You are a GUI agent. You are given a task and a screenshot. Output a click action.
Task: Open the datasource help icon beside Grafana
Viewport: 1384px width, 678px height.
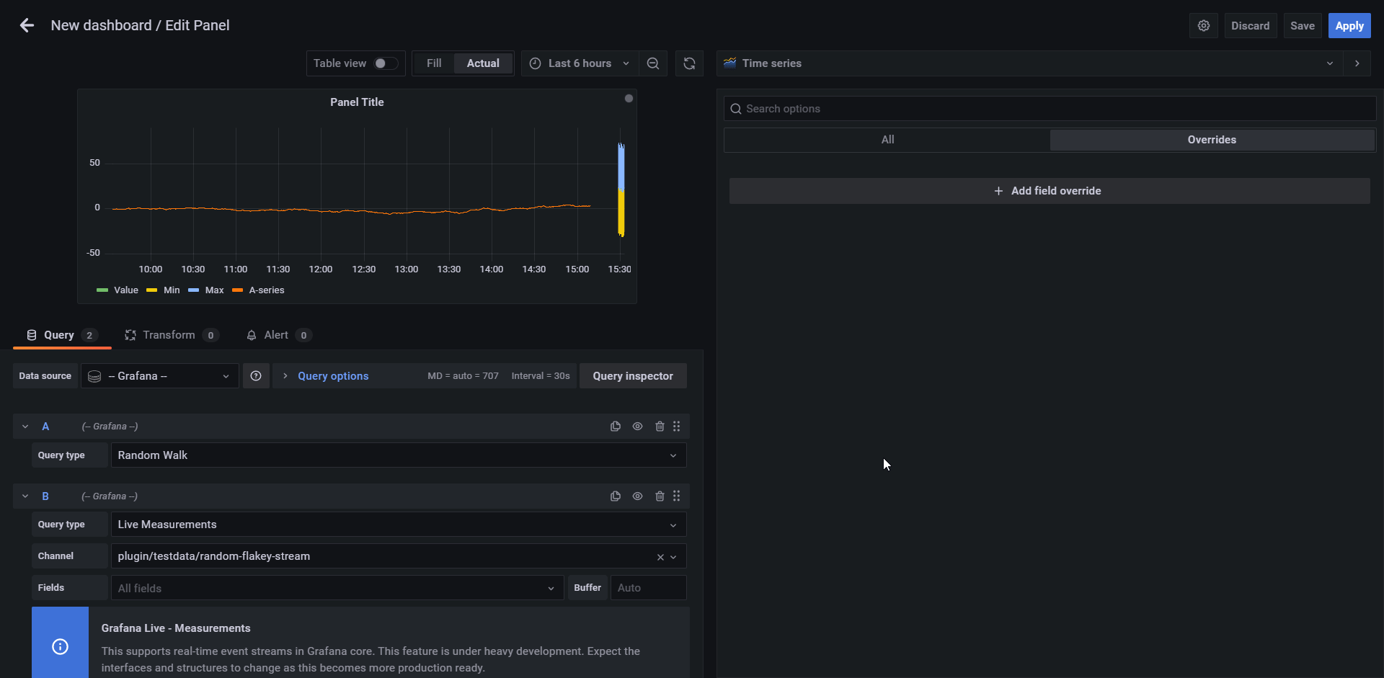tap(256, 375)
